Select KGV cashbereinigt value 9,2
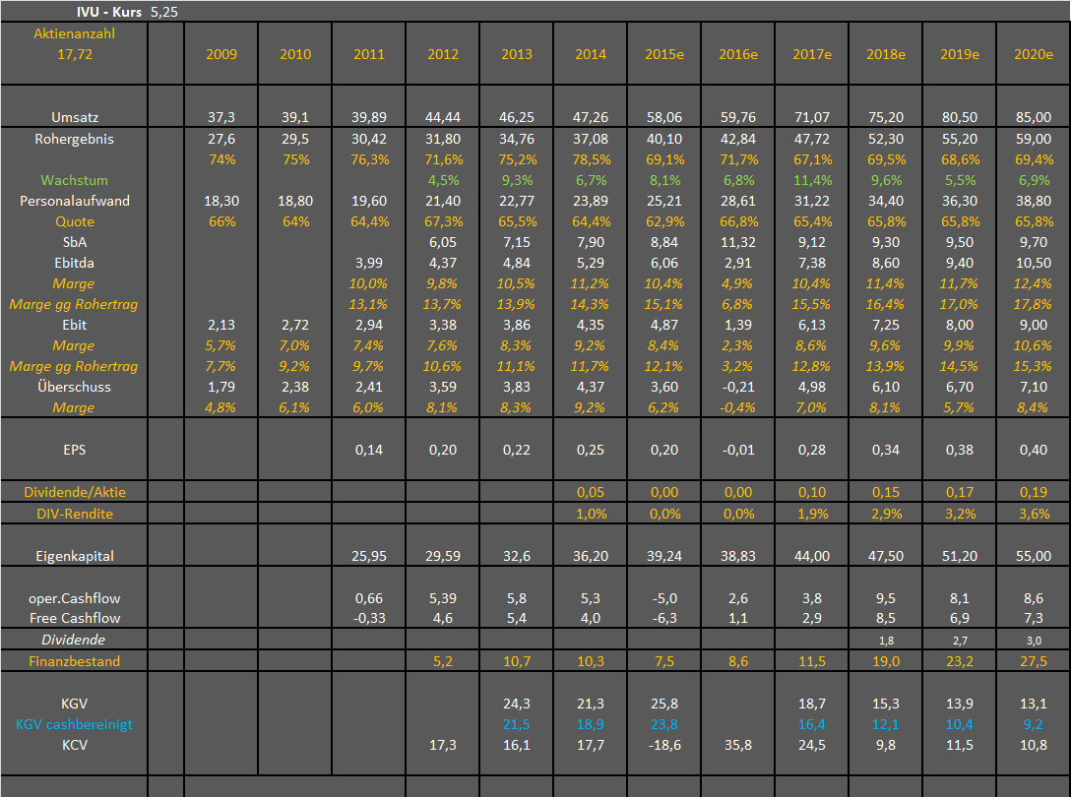The height and width of the screenshot is (797, 1071). [x=1033, y=724]
